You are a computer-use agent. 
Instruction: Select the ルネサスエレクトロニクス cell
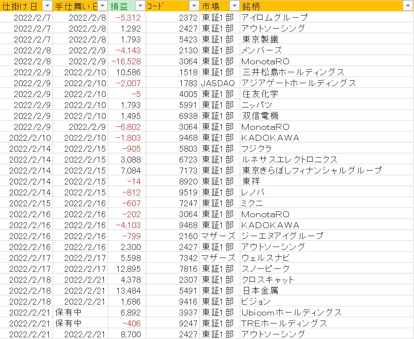pos(327,160)
